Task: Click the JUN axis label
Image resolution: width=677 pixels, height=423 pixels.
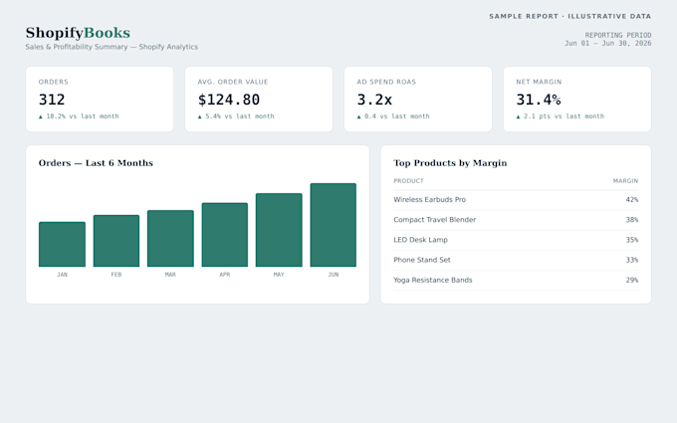Action: [334, 275]
